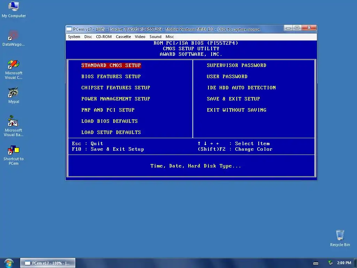Screen dimensions: 357x268
Task: Select the Shortcut to PCem icon
Action: [14, 155]
